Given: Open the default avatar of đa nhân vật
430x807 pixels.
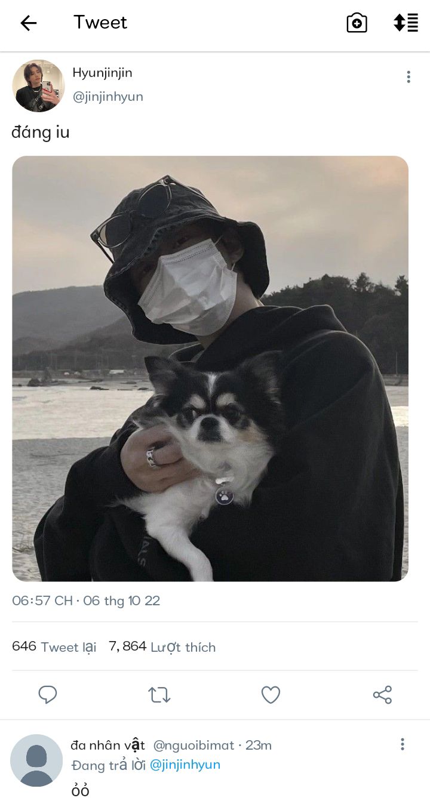Looking at the screenshot, I should coord(36,760).
